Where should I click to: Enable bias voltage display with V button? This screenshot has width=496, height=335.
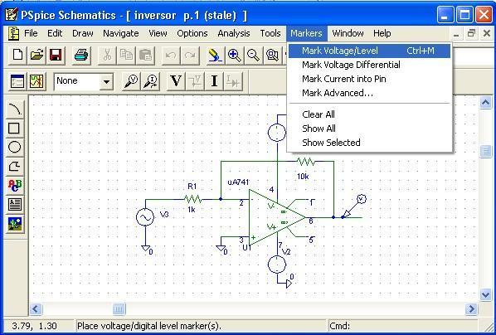coord(176,81)
